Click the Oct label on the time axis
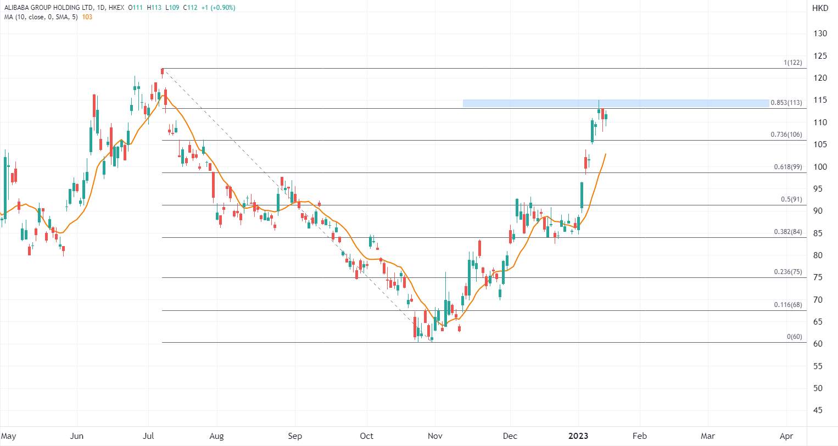This screenshot has height=446, width=838. click(366, 436)
